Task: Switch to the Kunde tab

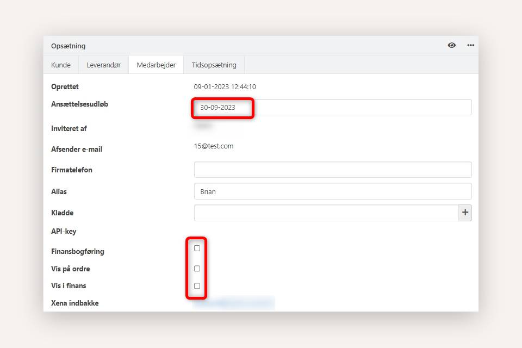Action: [x=61, y=65]
